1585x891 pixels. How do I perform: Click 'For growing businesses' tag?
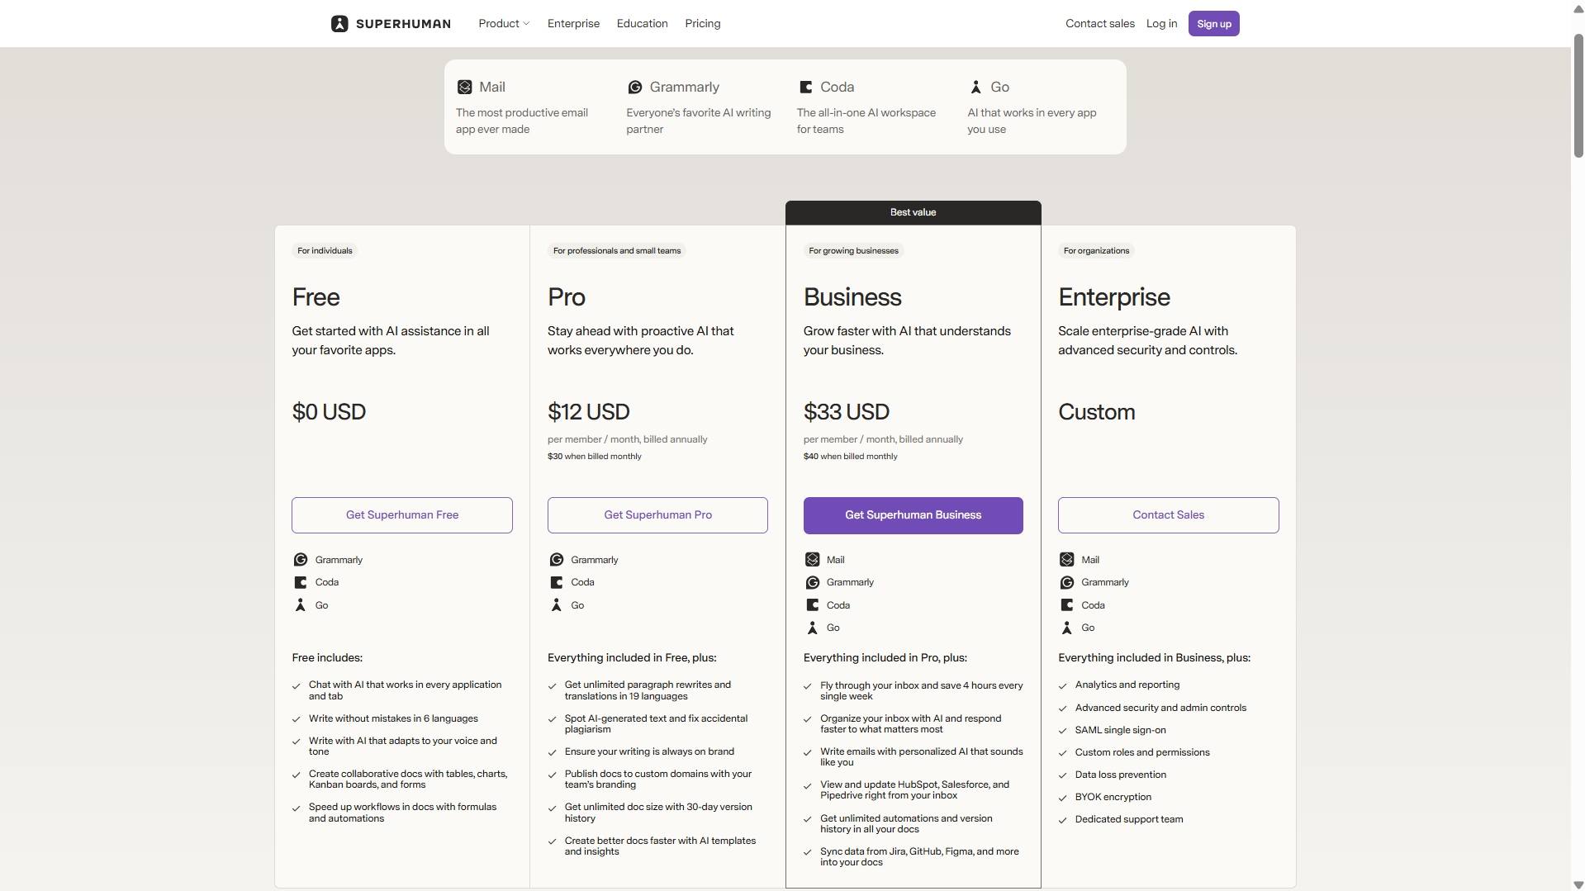853,251
